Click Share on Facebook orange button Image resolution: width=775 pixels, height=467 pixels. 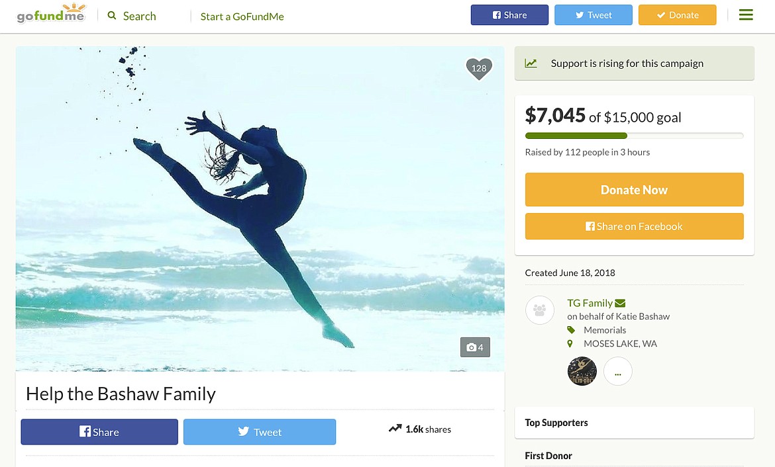coord(634,226)
